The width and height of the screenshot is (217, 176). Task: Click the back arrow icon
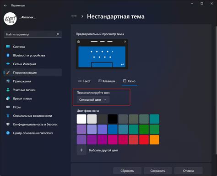point(5,5)
